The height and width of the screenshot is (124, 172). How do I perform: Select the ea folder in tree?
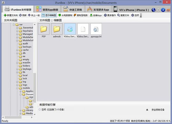[x=24, y=56]
